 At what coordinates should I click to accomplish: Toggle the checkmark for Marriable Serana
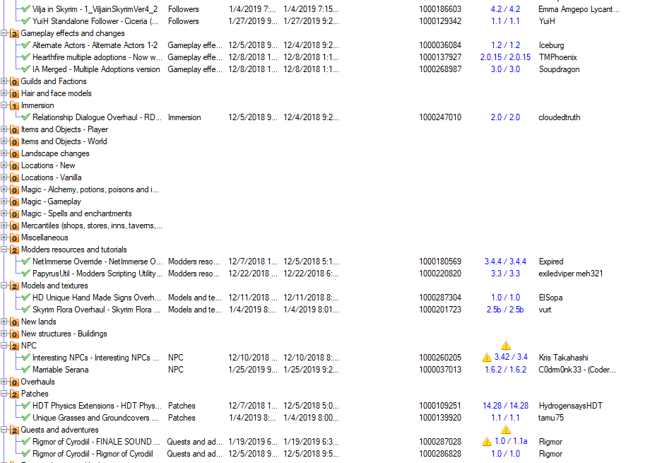(x=26, y=369)
